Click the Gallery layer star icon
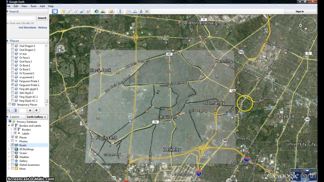The width and height of the screenshot is (324, 182). 16,161
